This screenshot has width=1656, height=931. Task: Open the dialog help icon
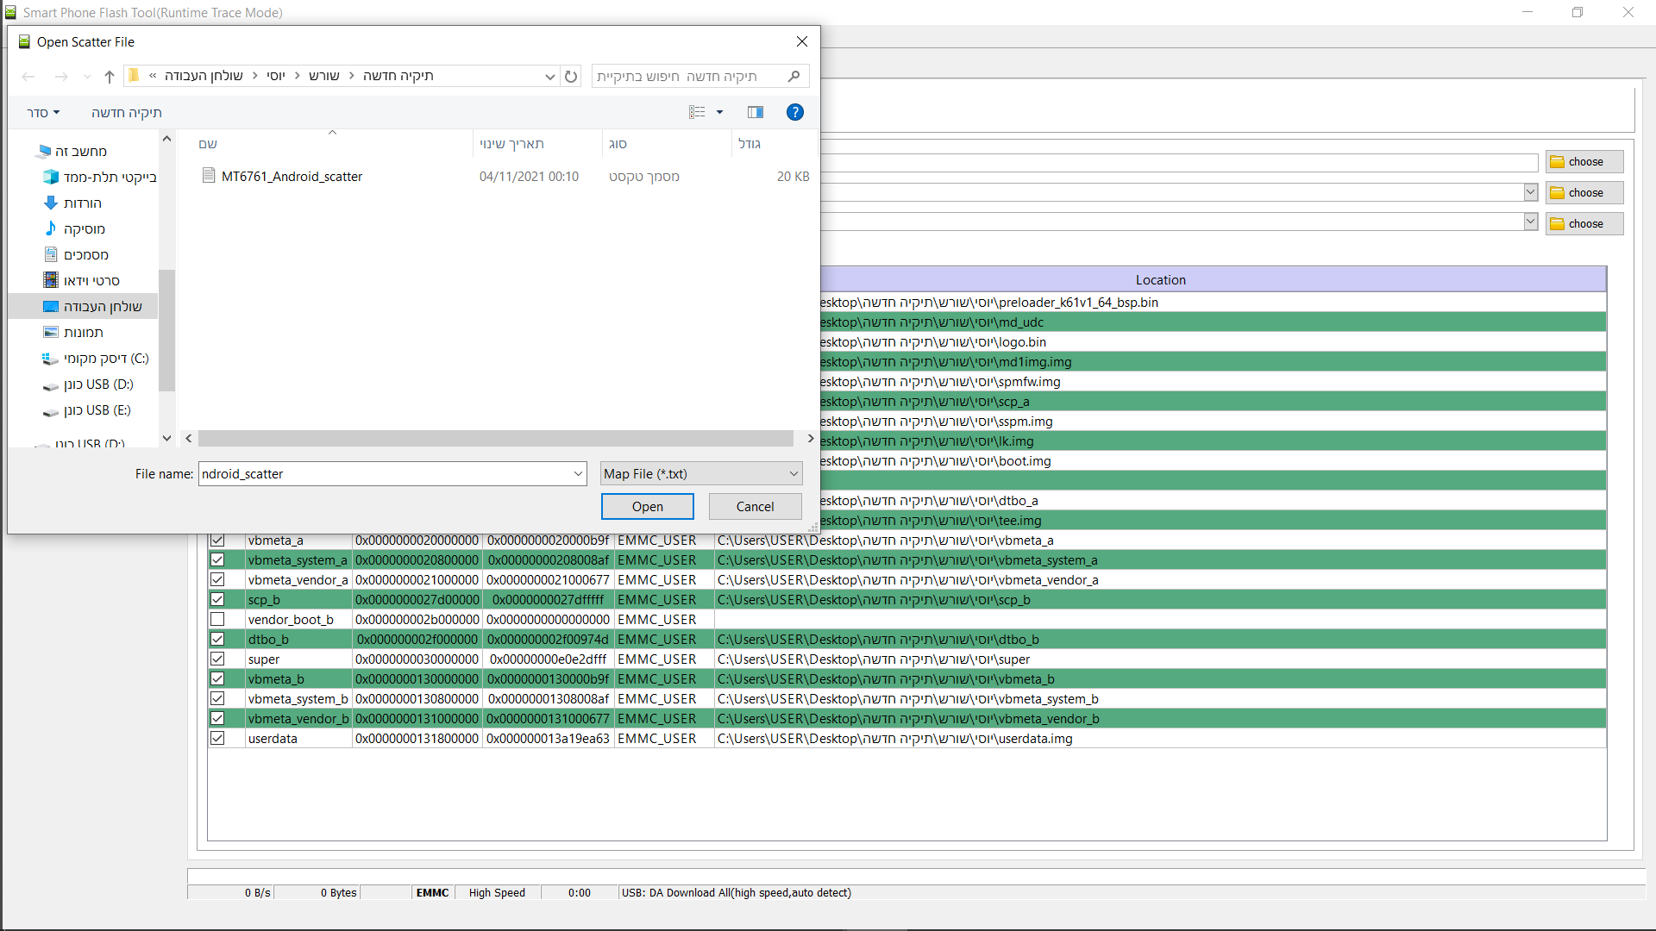(x=795, y=112)
